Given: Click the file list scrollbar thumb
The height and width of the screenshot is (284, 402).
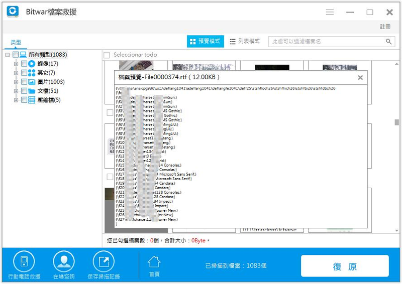Looking at the screenshot, I should 396,122.
